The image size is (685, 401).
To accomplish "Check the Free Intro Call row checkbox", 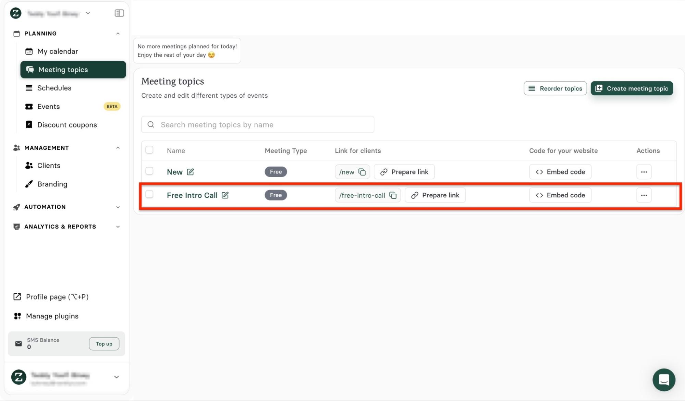I will [x=149, y=194].
